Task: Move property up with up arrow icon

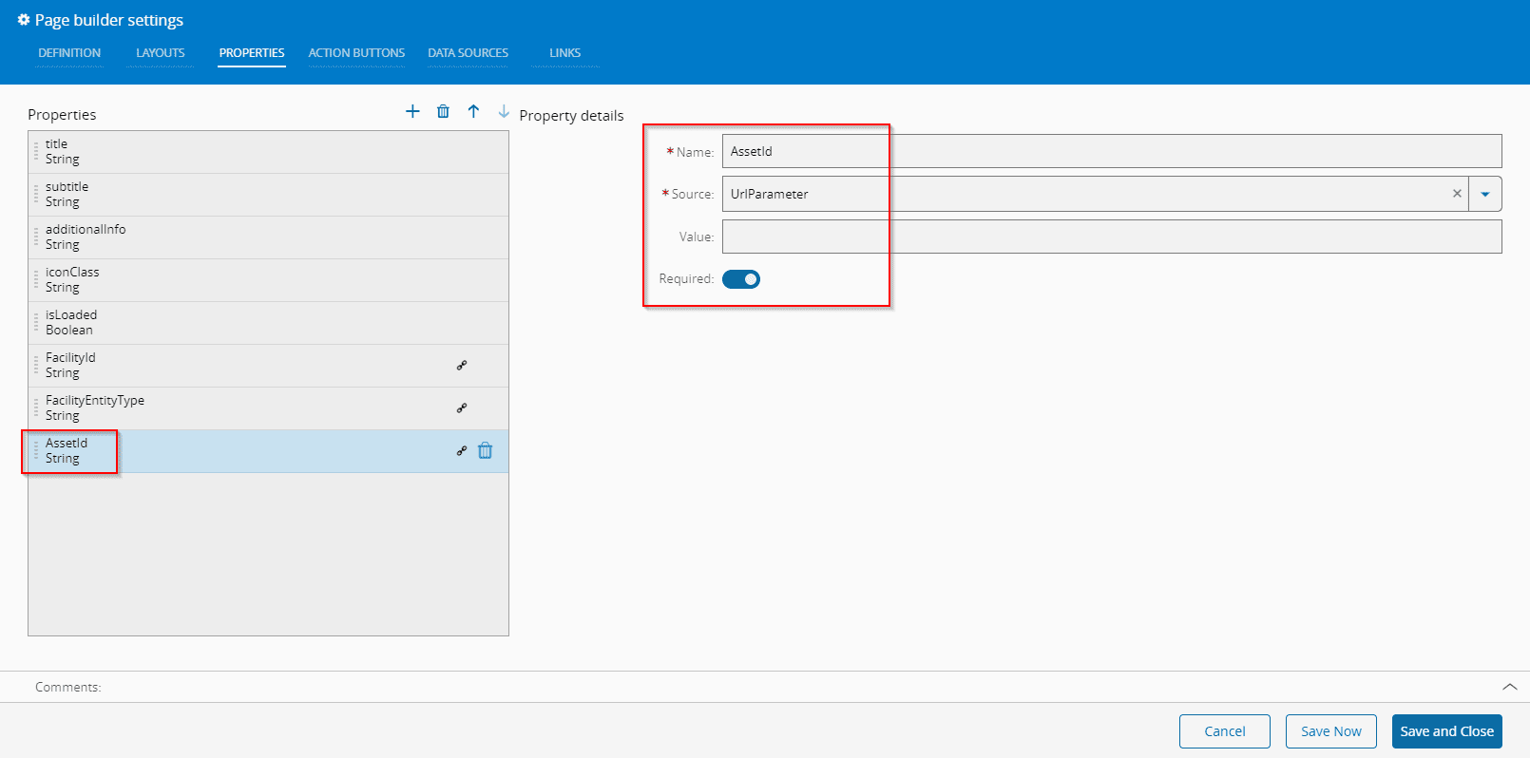Action: point(473,111)
